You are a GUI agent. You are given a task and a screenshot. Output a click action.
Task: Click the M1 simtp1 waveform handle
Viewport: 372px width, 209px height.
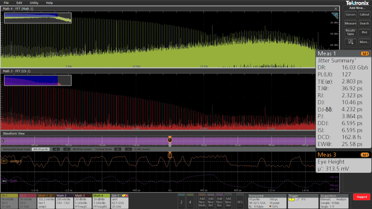pyautogui.click(x=4, y=161)
